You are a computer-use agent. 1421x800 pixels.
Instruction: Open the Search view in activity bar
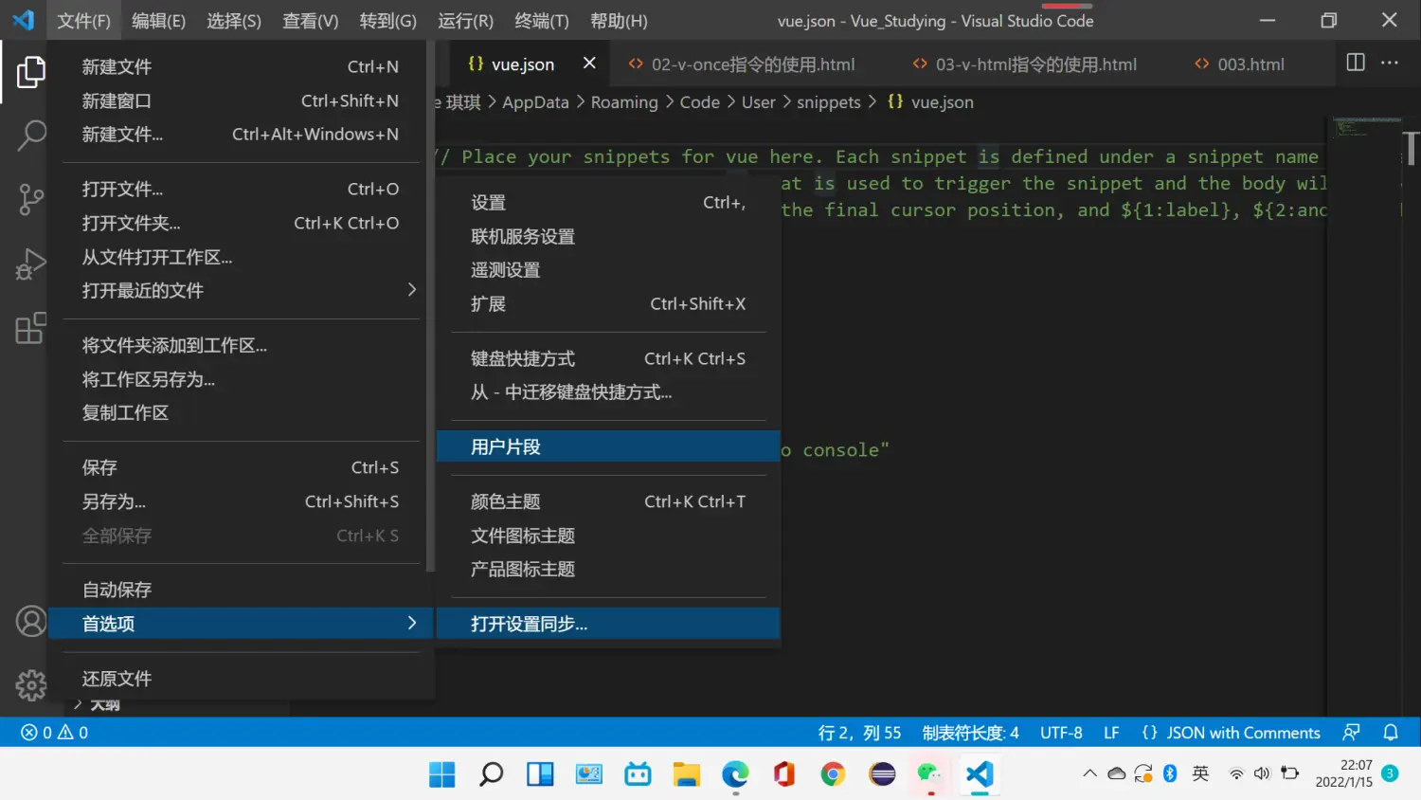(30, 136)
